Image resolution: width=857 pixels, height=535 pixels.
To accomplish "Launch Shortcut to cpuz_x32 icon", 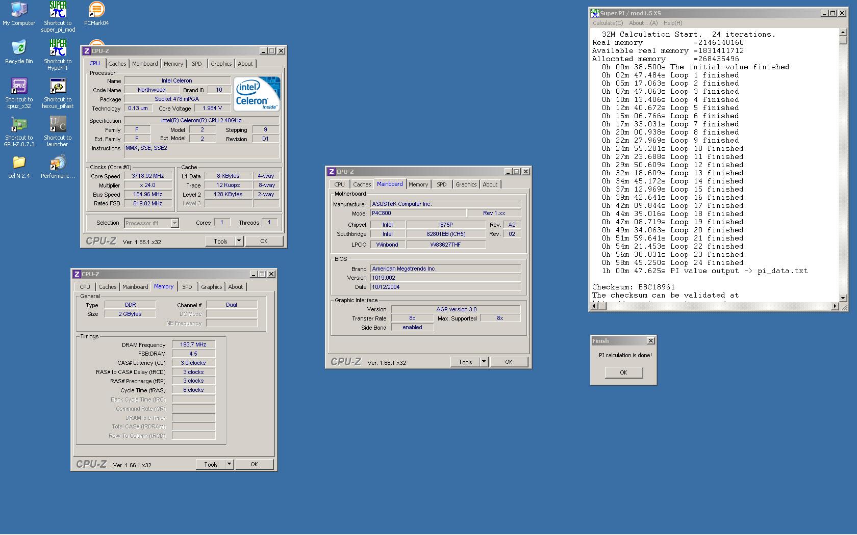I will point(19,93).
